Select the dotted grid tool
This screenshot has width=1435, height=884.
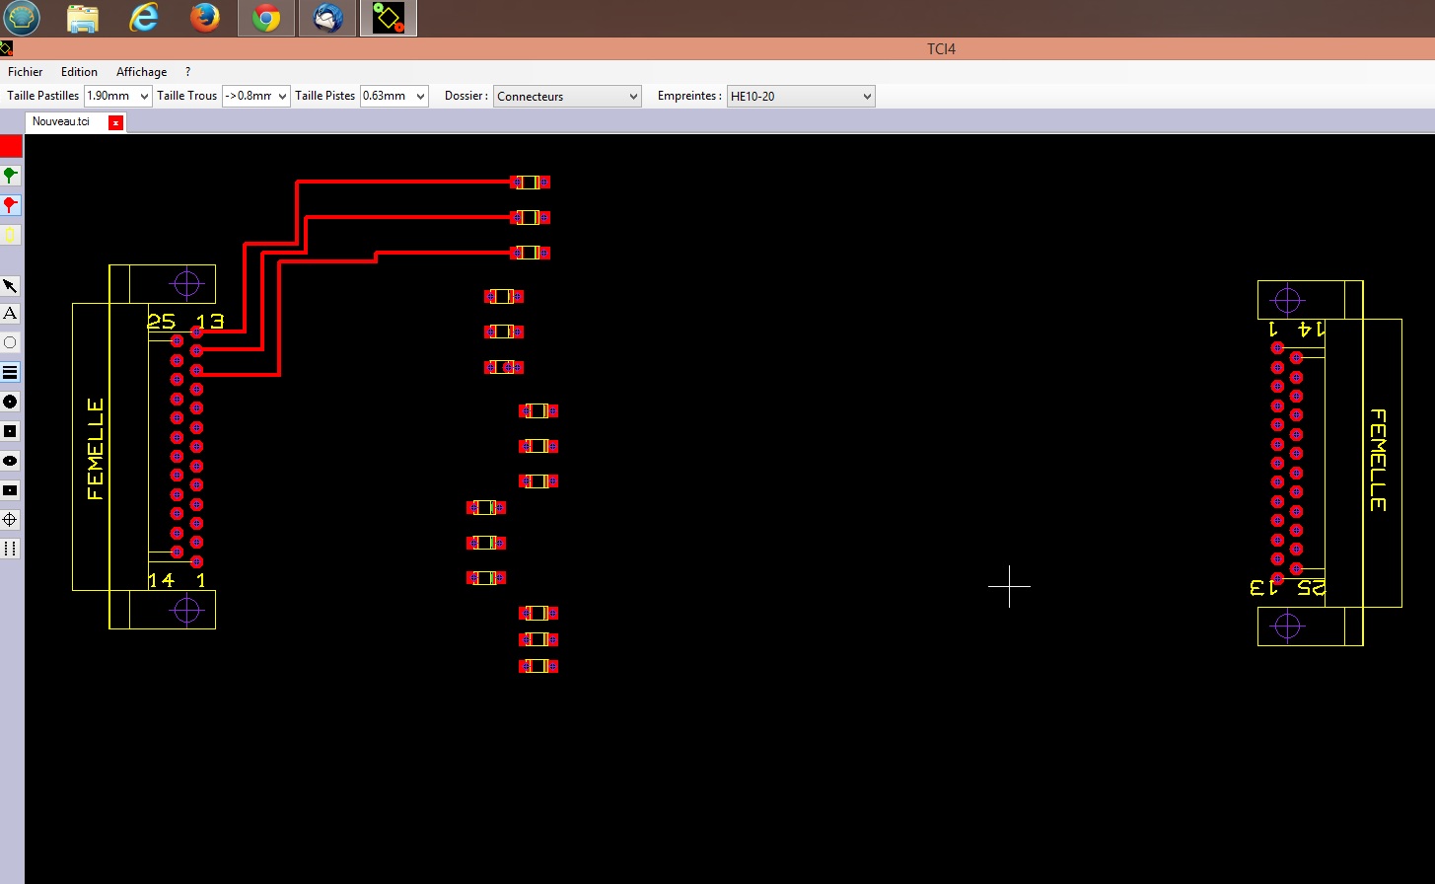pyautogui.click(x=10, y=549)
